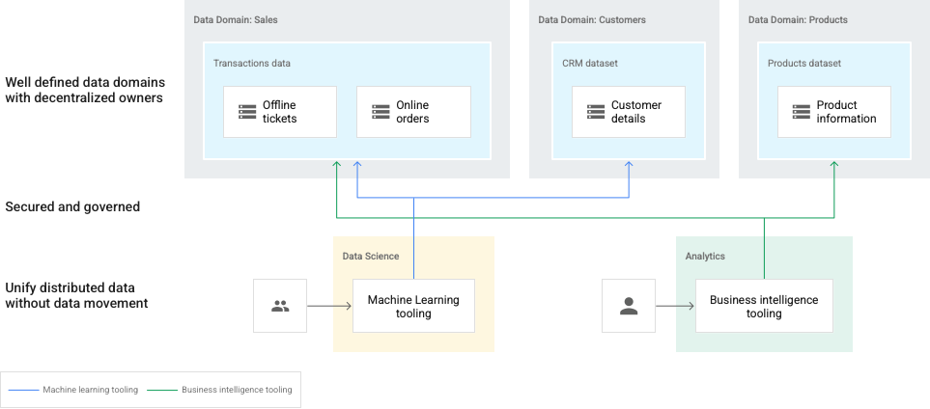Select the Product information table icon
The width and height of the screenshot is (930, 409).
pyautogui.click(x=801, y=112)
